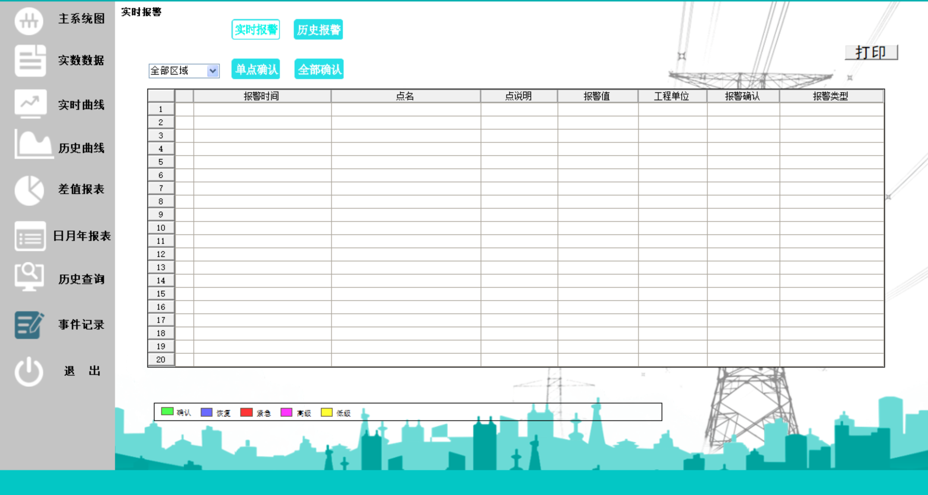Select row 1 in the alarm table

pos(161,108)
